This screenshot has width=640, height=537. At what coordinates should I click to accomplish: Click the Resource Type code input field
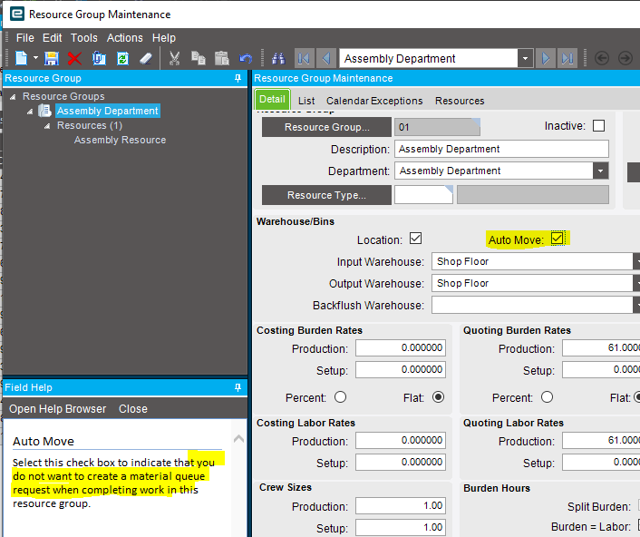click(x=423, y=194)
